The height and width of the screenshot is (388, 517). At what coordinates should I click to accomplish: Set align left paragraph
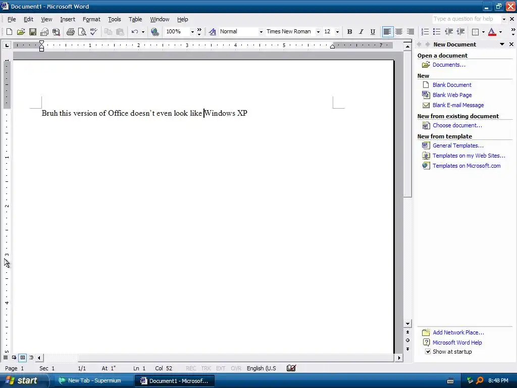(x=387, y=32)
